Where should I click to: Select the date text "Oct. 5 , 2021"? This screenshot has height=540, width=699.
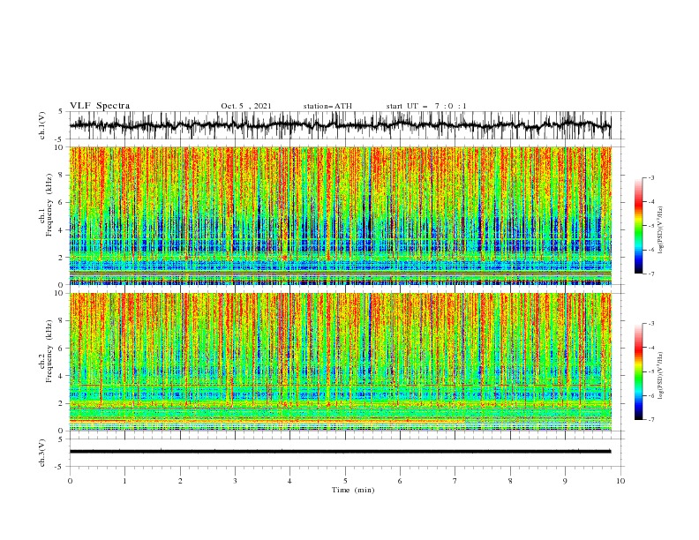pos(246,106)
